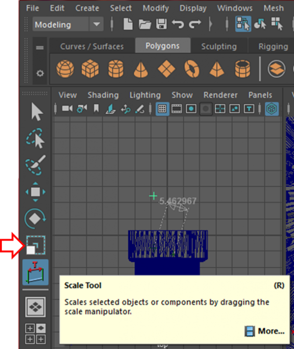
Task: Toggle the Gate Mask display
Action: pyautogui.click(x=206, y=108)
